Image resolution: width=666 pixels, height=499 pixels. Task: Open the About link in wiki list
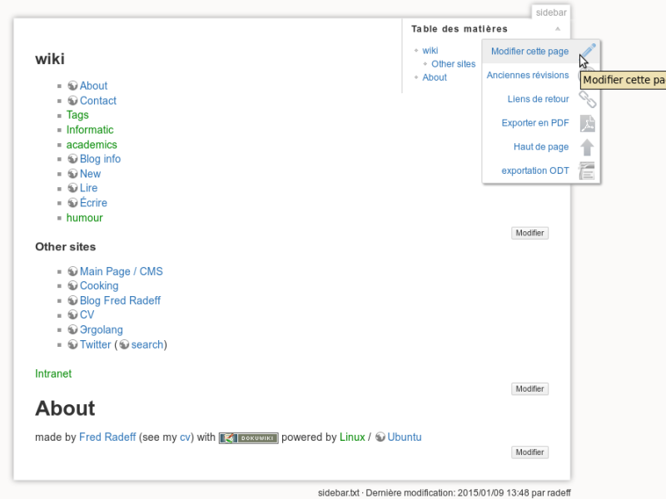(93, 86)
